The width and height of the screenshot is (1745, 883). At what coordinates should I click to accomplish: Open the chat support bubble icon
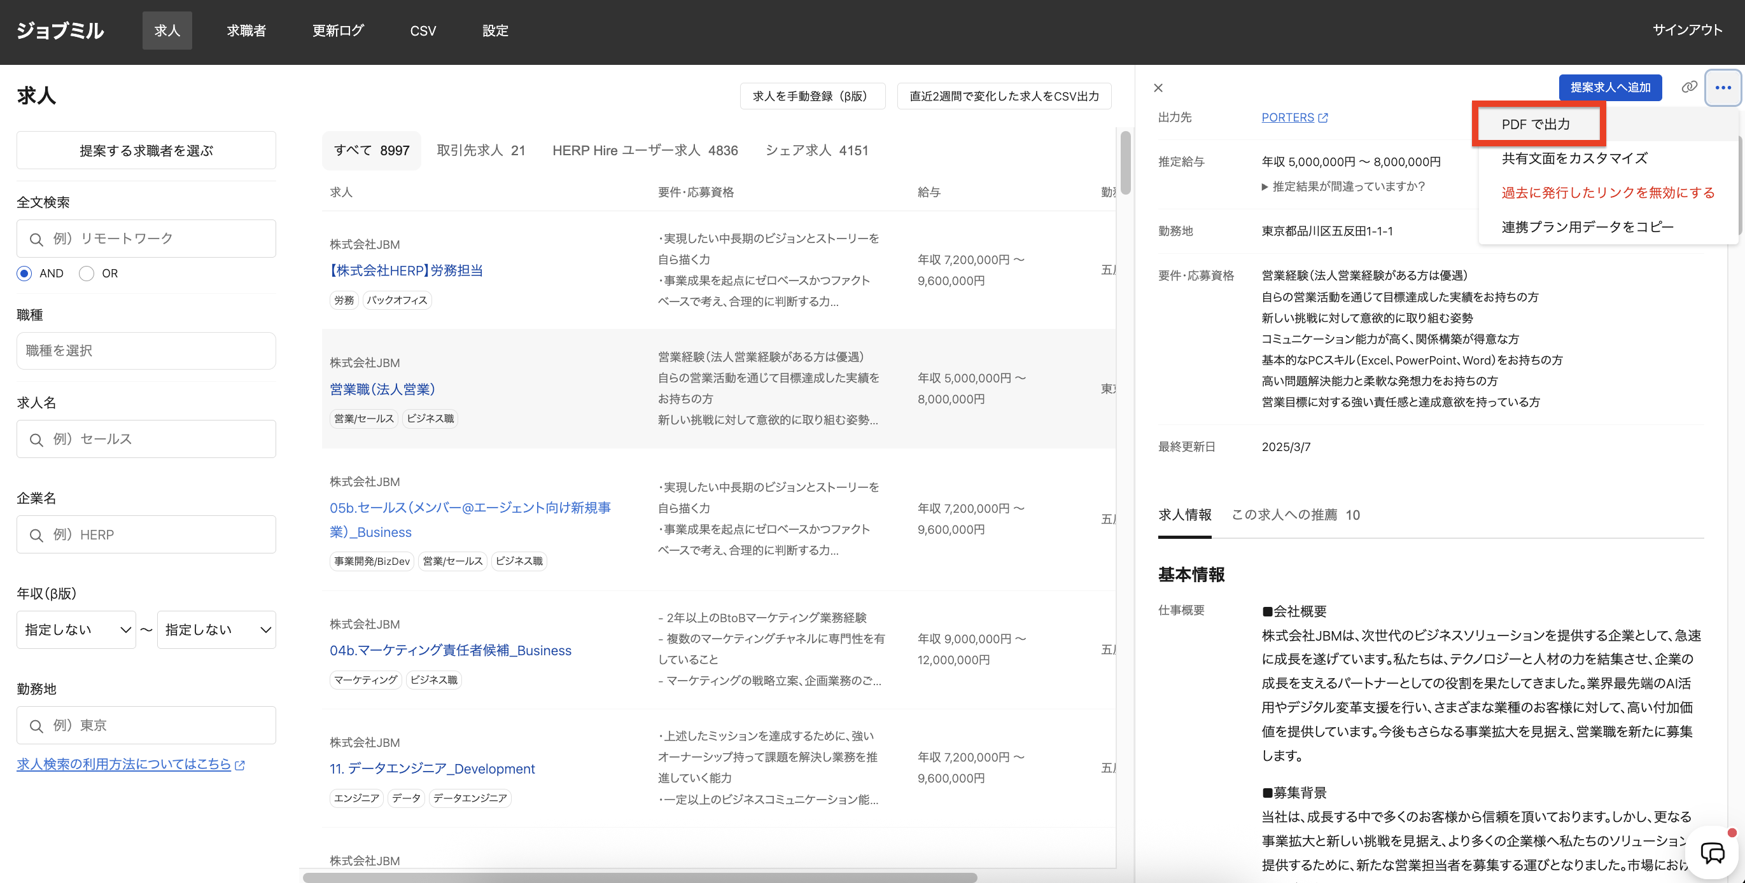coord(1713,852)
